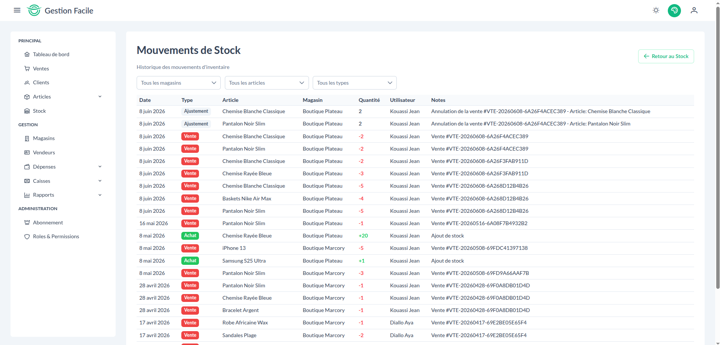
Task: Click the +20 quantity value
Action: pyautogui.click(x=363, y=236)
